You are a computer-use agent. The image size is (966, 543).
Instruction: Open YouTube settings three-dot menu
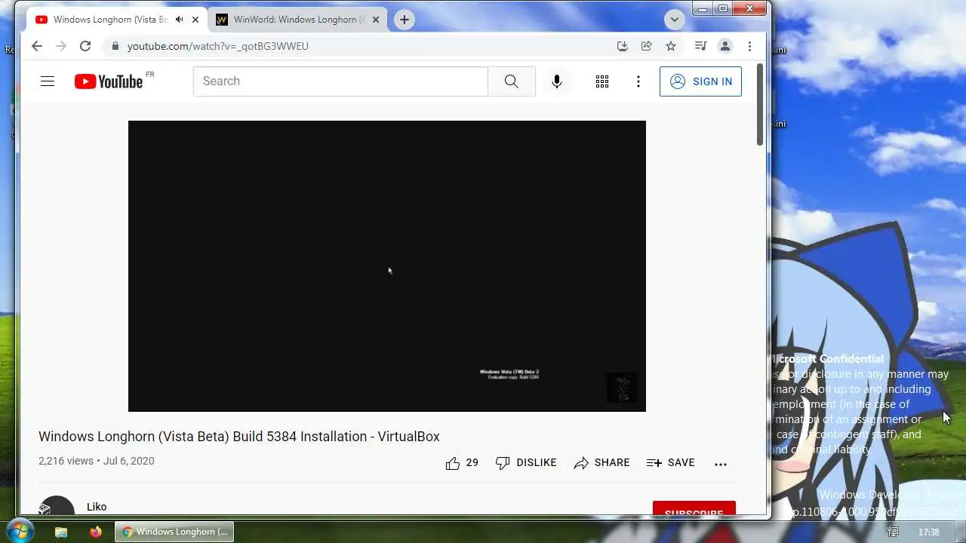[638, 81]
